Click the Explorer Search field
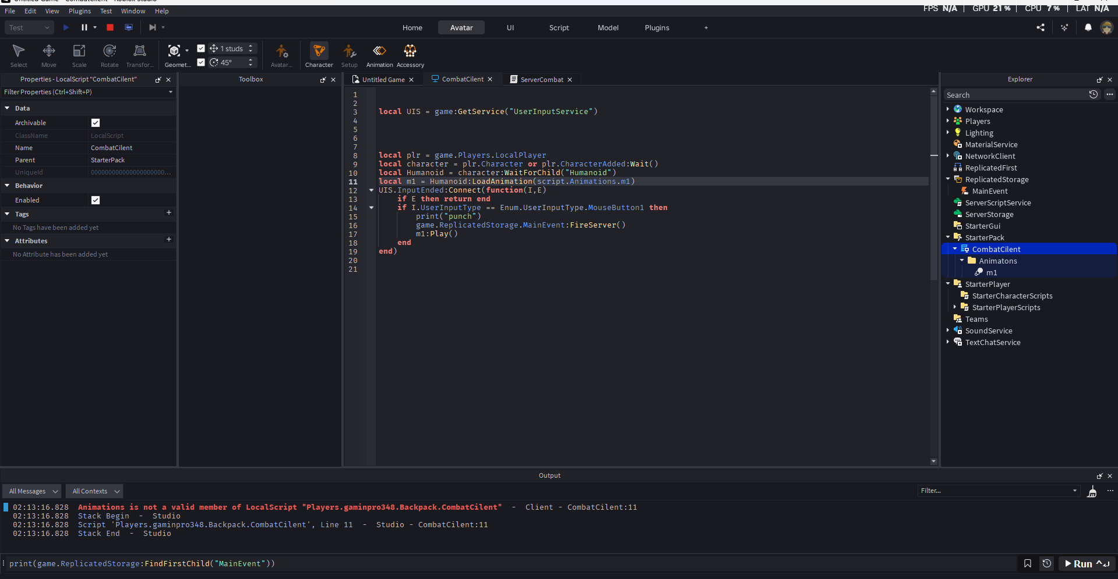 [1014, 95]
